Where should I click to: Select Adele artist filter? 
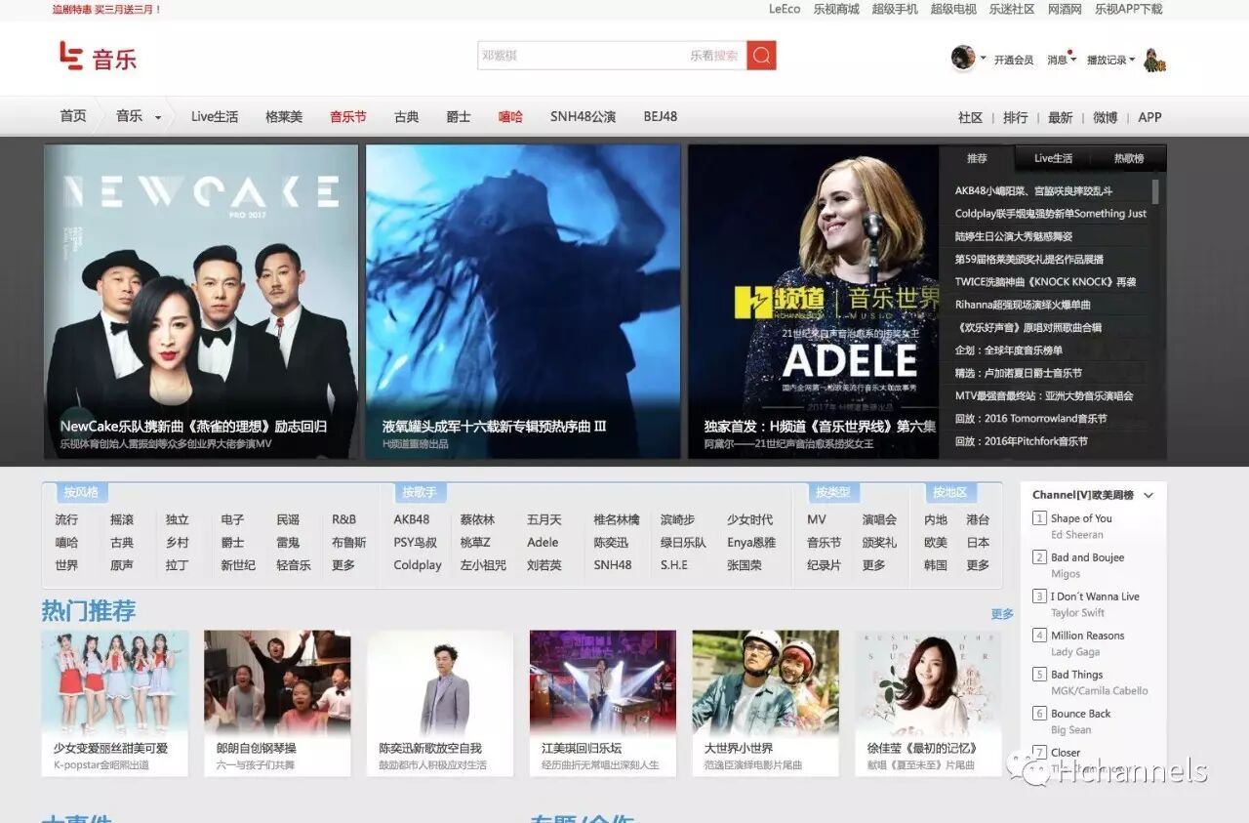tap(543, 543)
